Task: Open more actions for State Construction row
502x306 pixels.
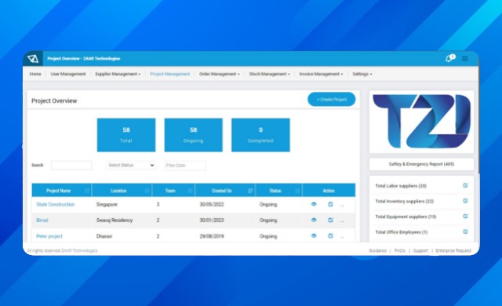Action: [342, 206]
